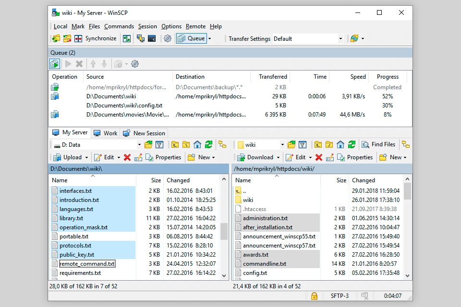Click the rename icon in remote panel
461x307 pixels.
tap(330, 157)
